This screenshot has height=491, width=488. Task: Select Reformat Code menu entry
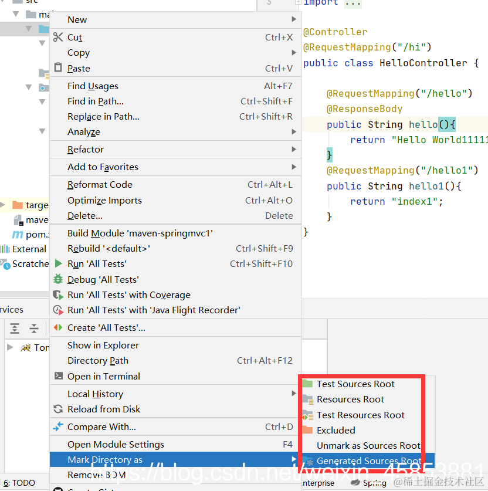175,184
